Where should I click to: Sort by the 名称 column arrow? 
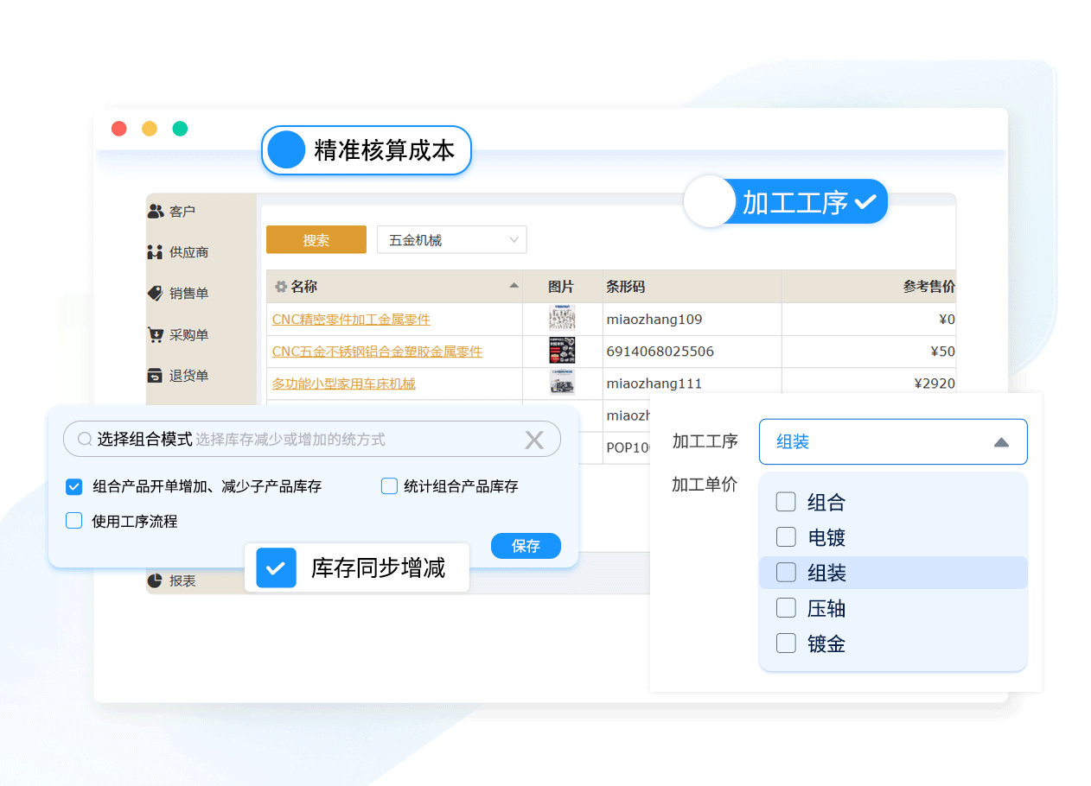(x=514, y=286)
